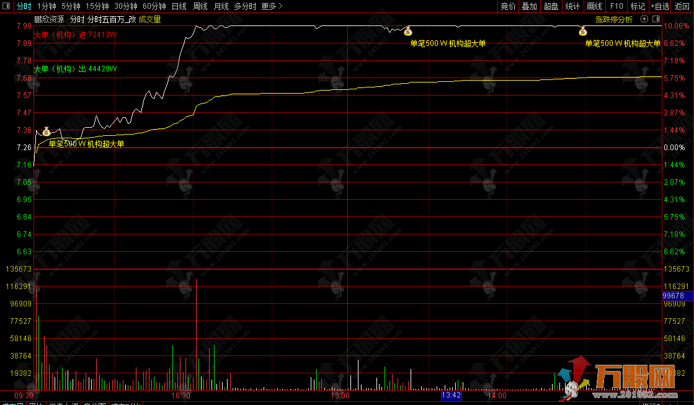Open the 涨跌停分析 link
This screenshot has height=405, width=694.
[614, 19]
